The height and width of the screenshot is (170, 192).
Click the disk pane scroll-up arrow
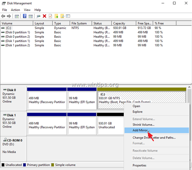click(x=189, y=87)
